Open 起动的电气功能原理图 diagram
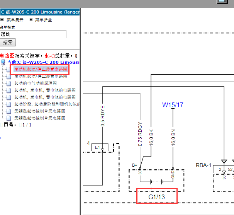 [x=36, y=83]
